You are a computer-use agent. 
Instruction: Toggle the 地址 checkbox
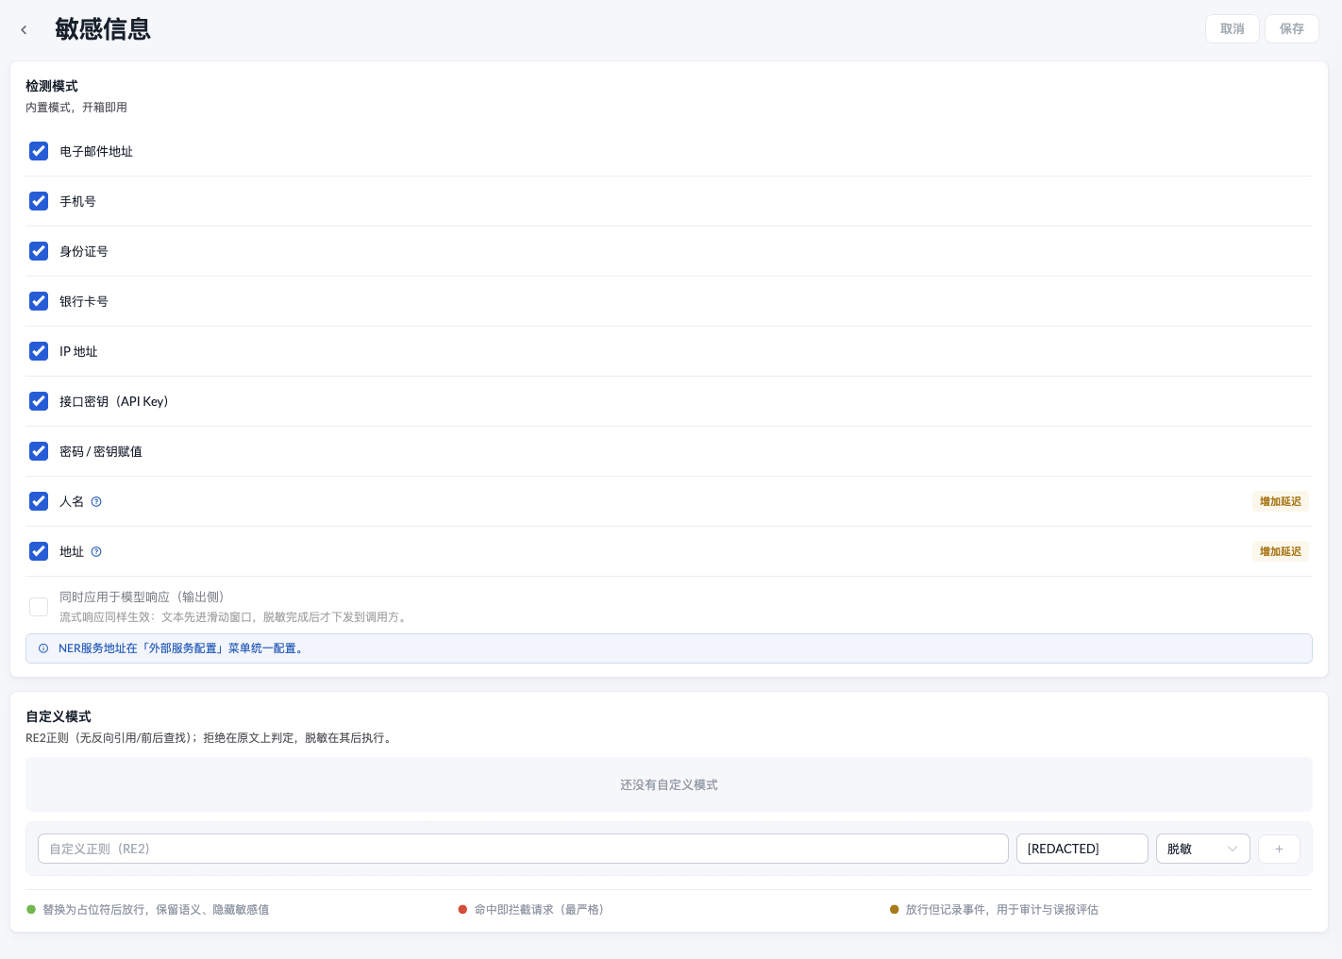(39, 551)
